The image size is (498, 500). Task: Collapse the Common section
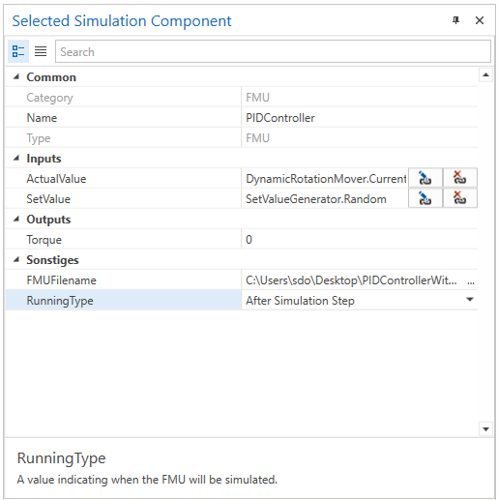[x=16, y=77]
